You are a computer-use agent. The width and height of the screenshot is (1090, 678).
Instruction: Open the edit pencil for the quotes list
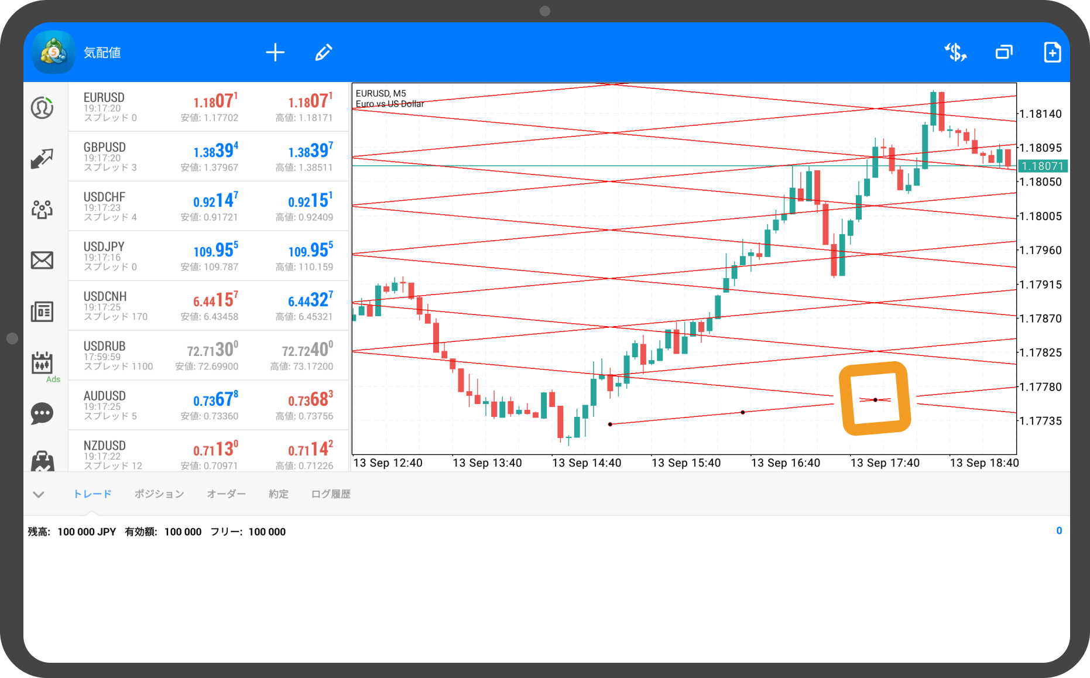324,52
